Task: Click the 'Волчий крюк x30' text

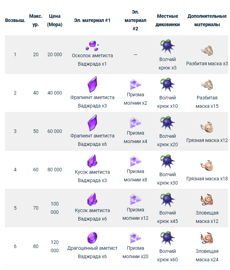Action: coord(168,179)
